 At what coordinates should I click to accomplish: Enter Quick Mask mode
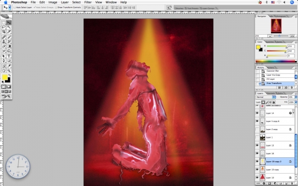(x=9, y=87)
